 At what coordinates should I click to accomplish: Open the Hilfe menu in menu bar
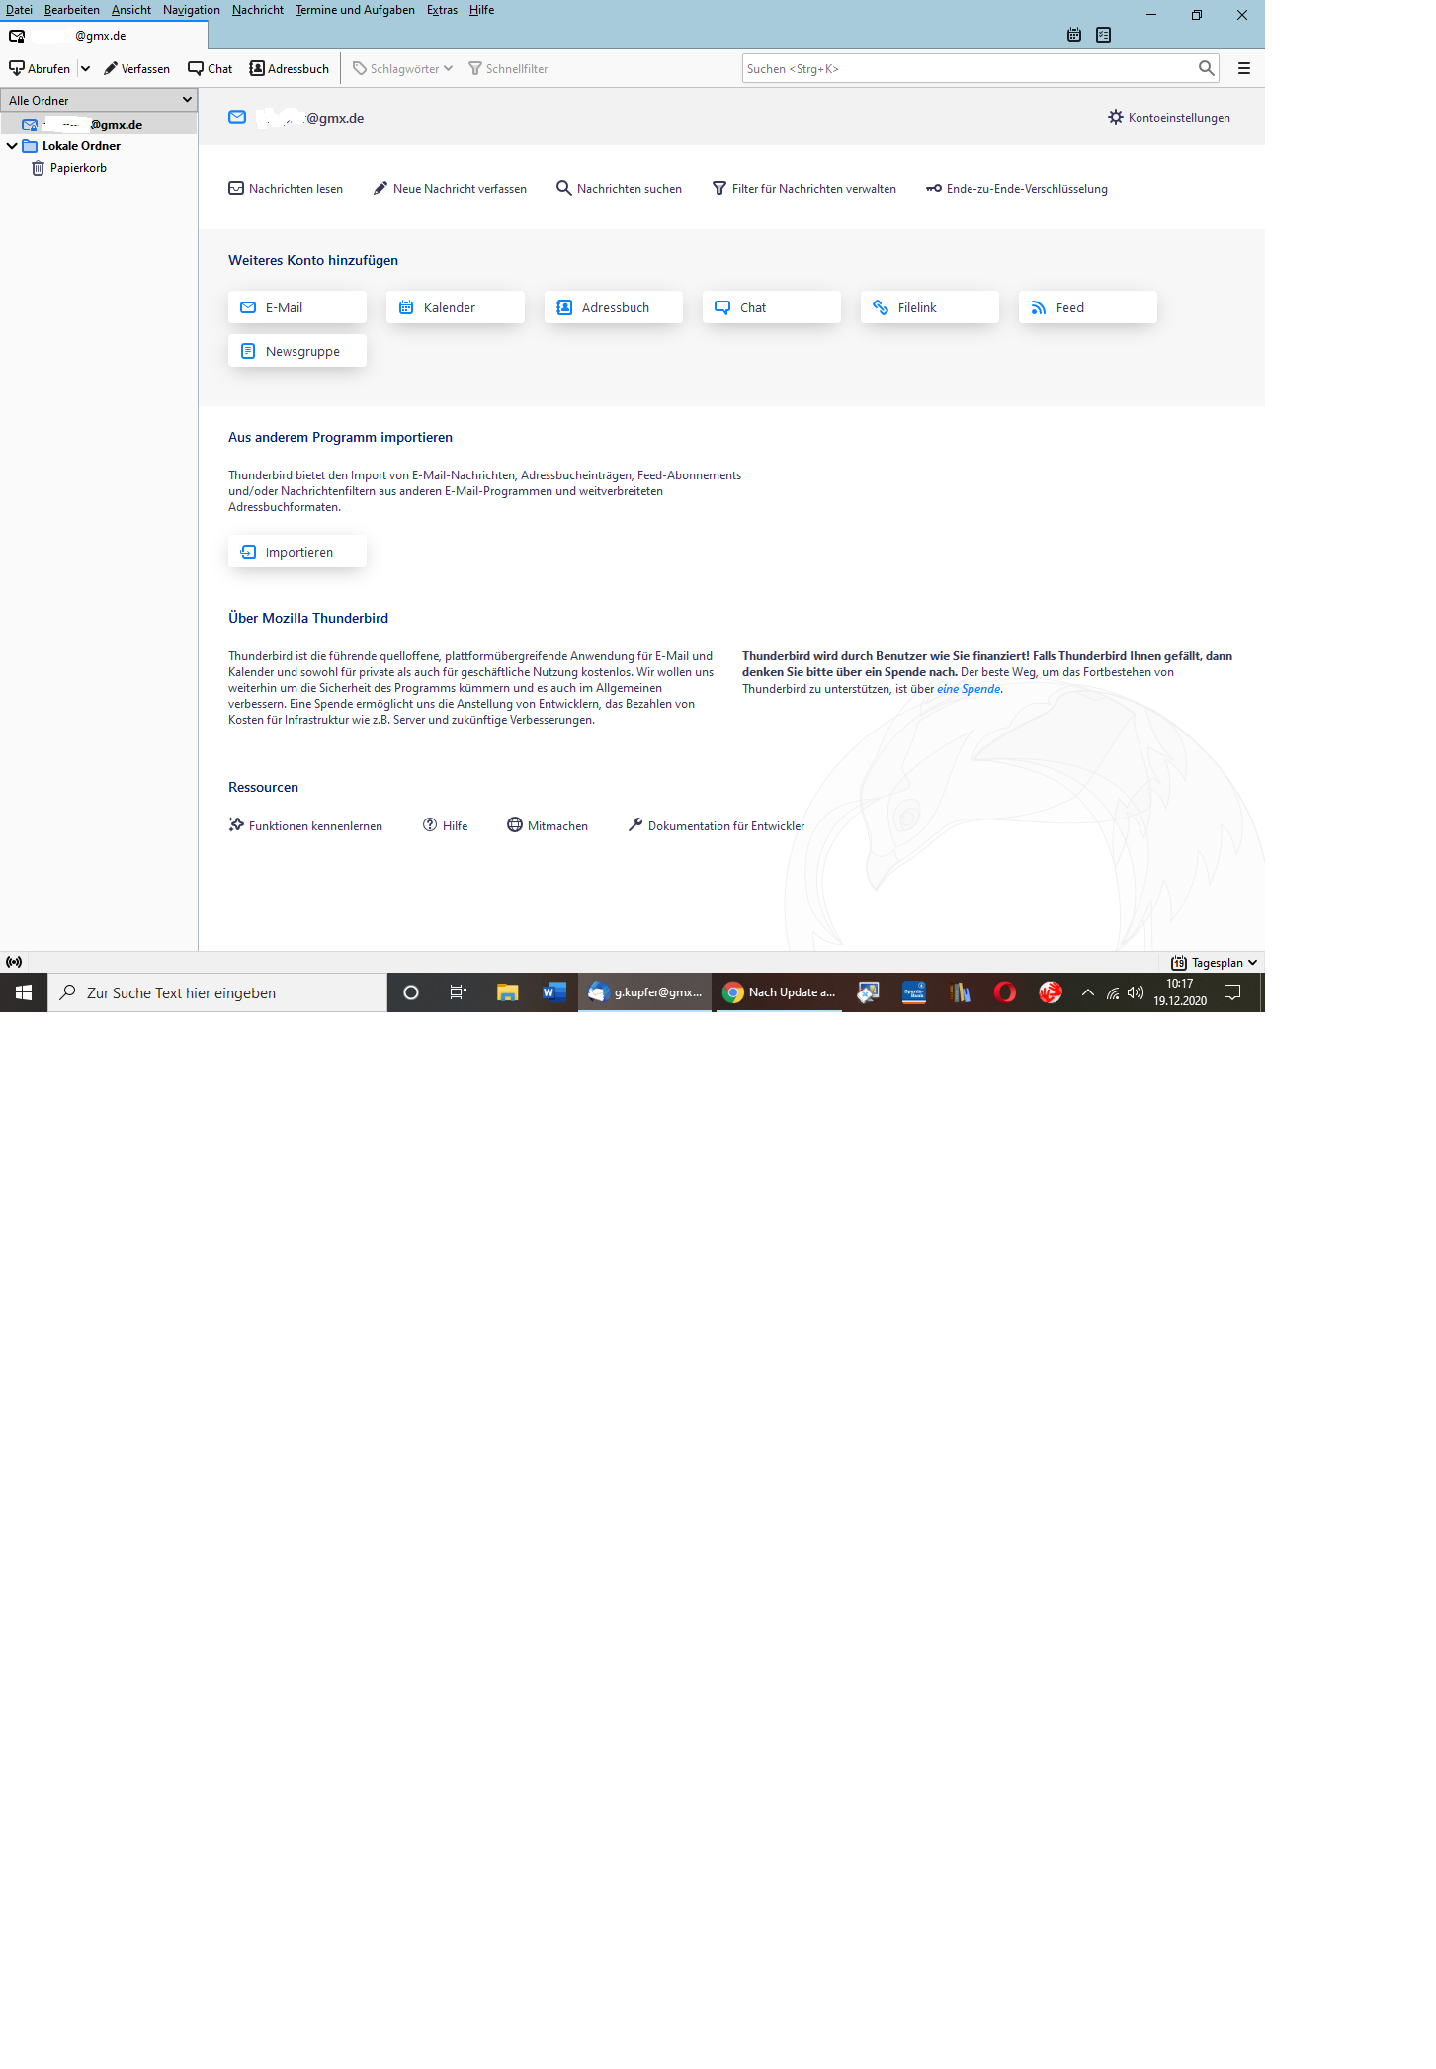tap(482, 10)
